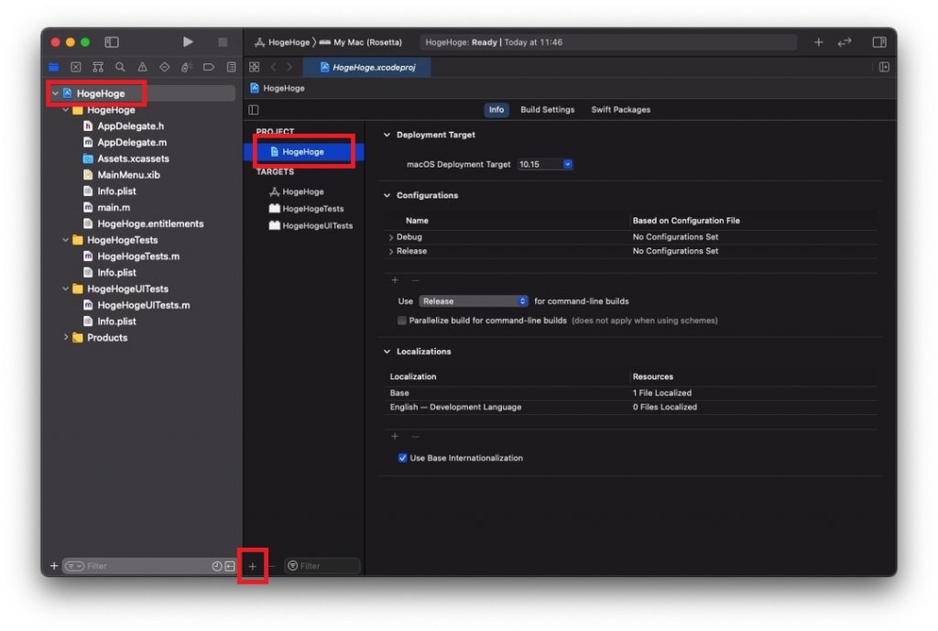Click HogeHoge in the jump bar
The width and height of the screenshot is (938, 631).
pyautogui.click(x=278, y=88)
